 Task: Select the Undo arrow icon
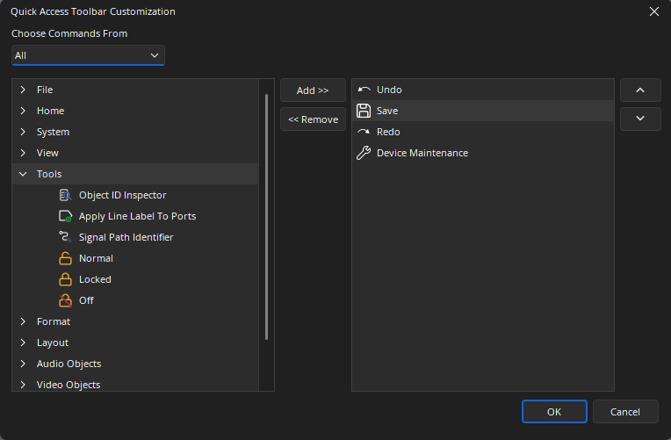[363, 90]
